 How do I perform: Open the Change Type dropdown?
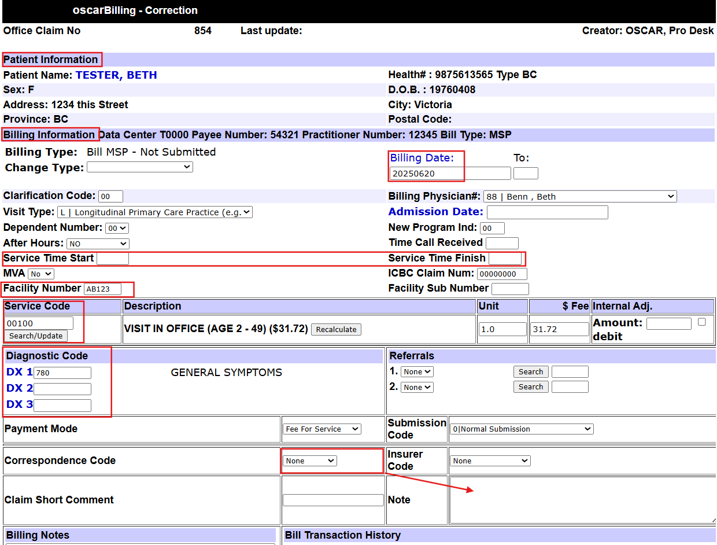(139, 167)
